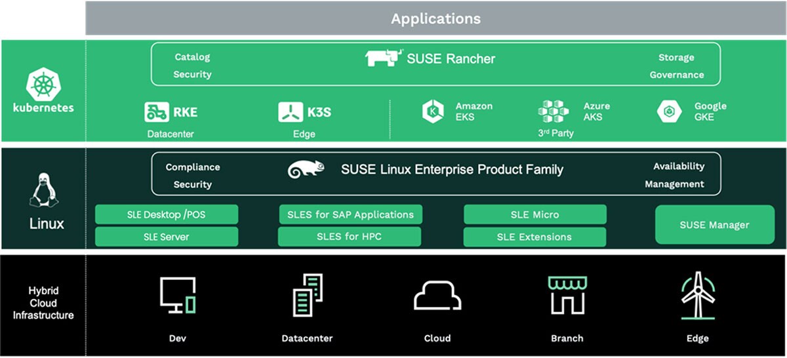This screenshot has width=787, height=358.
Task: Click the Dev caption
Action: 178,338
